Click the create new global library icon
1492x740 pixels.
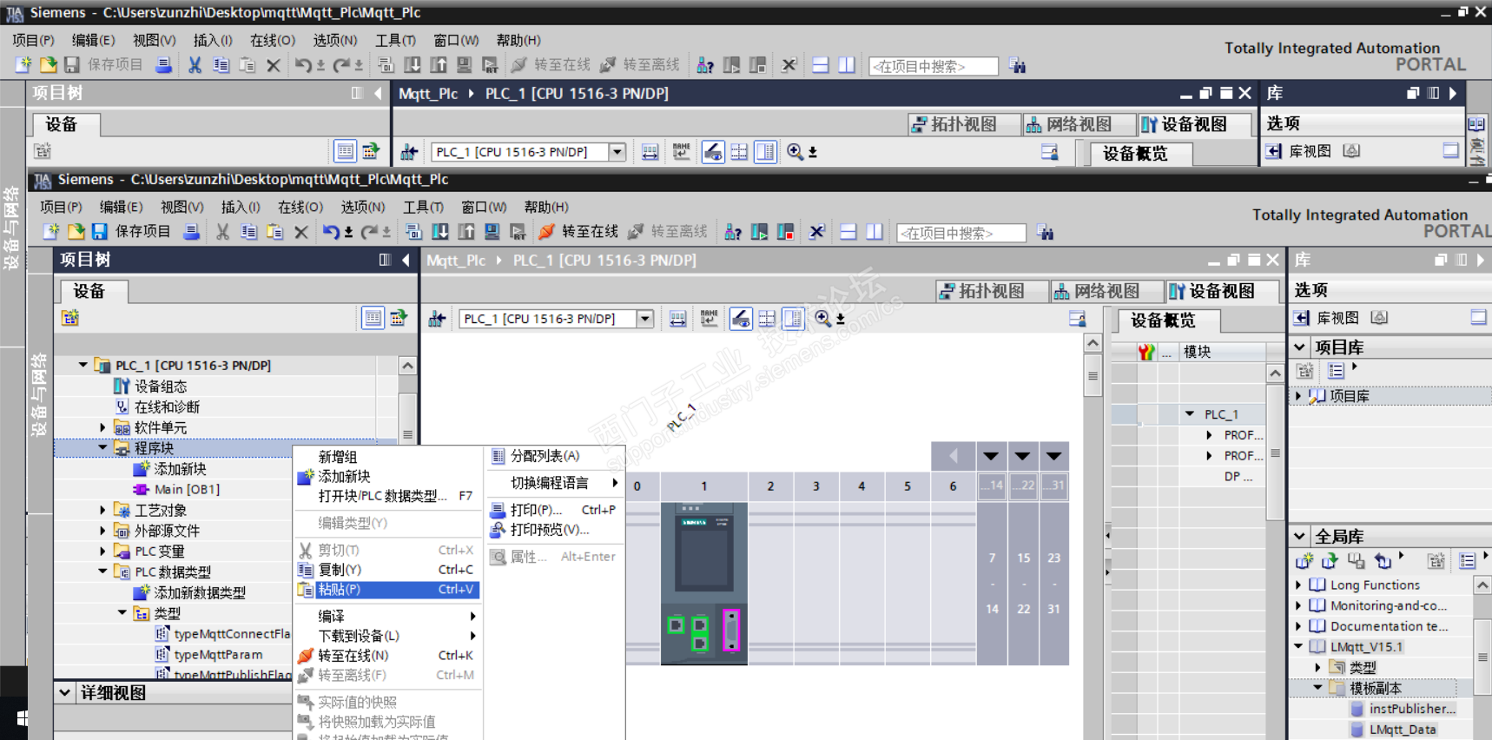pos(1304,561)
